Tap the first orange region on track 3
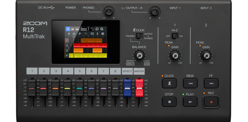 (78, 50)
